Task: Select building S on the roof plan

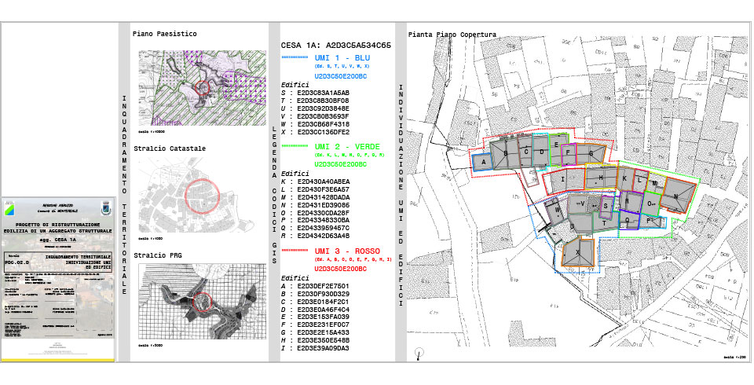Action: pyautogui.click(x=606, y=207)
